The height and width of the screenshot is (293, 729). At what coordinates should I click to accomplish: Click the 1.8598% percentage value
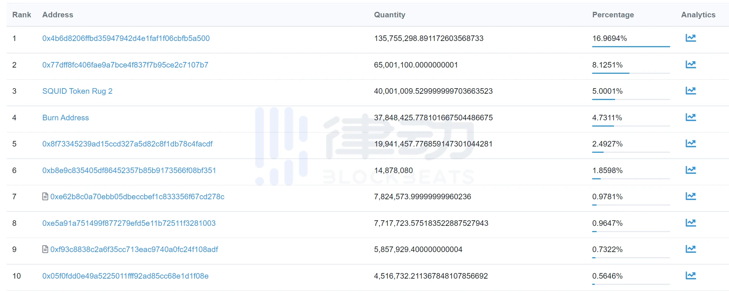click(607, 170)
